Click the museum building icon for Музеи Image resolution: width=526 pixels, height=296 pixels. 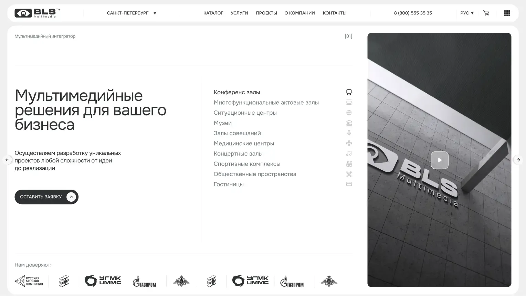pyautogui.click(x=349, y=123)
